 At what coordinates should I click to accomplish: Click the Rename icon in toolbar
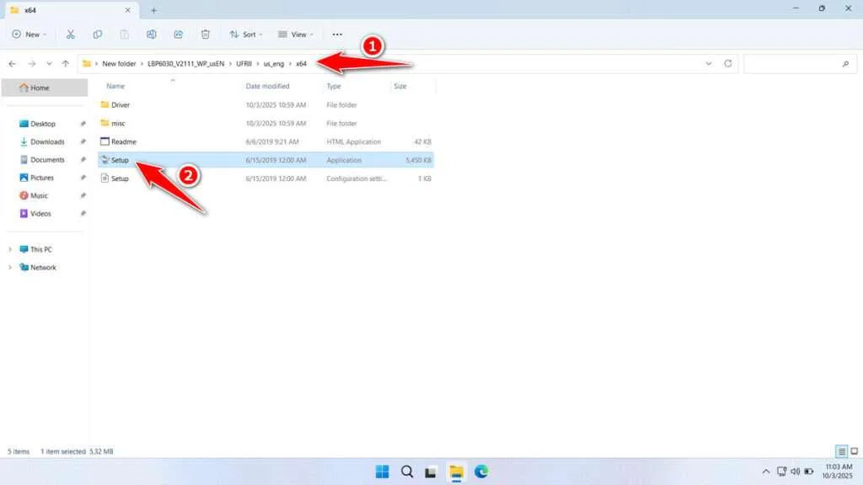tap(152, 35)
